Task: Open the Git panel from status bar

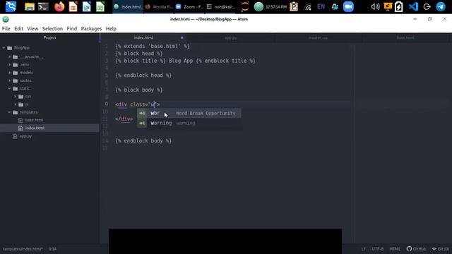Action: 441,249
